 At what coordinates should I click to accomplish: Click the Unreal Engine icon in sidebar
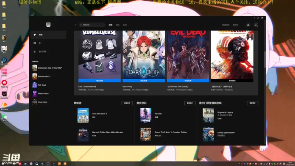tap(35, 52)
